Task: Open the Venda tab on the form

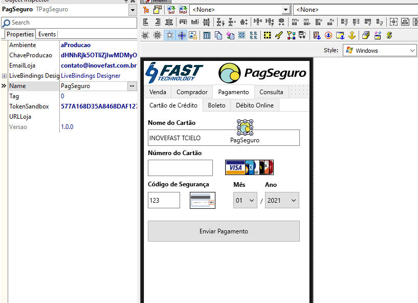Action: click(158, 92)
